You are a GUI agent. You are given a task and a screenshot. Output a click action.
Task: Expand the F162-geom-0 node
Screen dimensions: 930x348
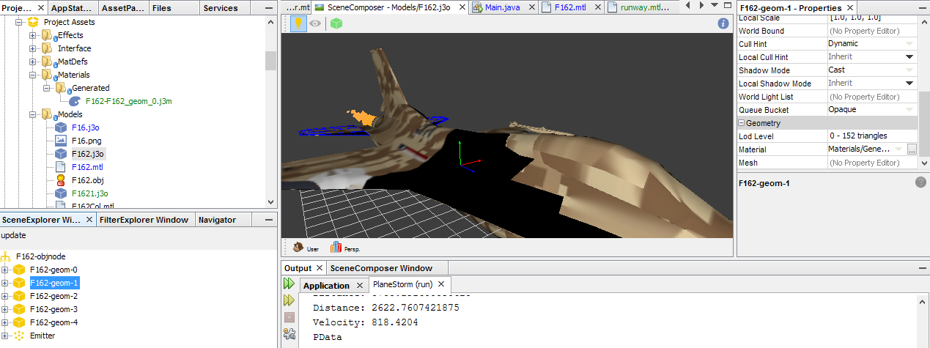(x=5, y=270)
